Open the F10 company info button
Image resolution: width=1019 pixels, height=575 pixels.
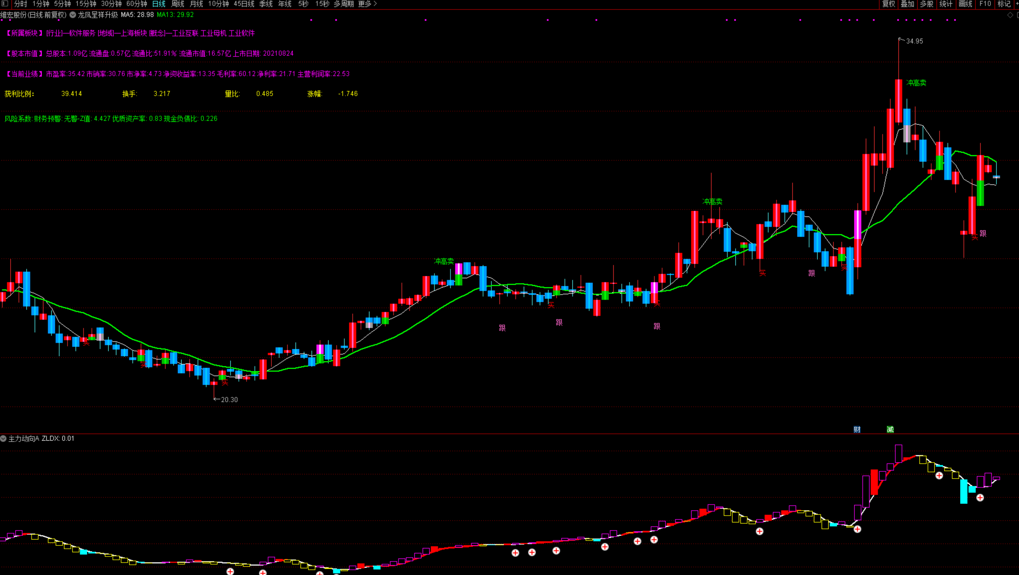tap(985, 4)
